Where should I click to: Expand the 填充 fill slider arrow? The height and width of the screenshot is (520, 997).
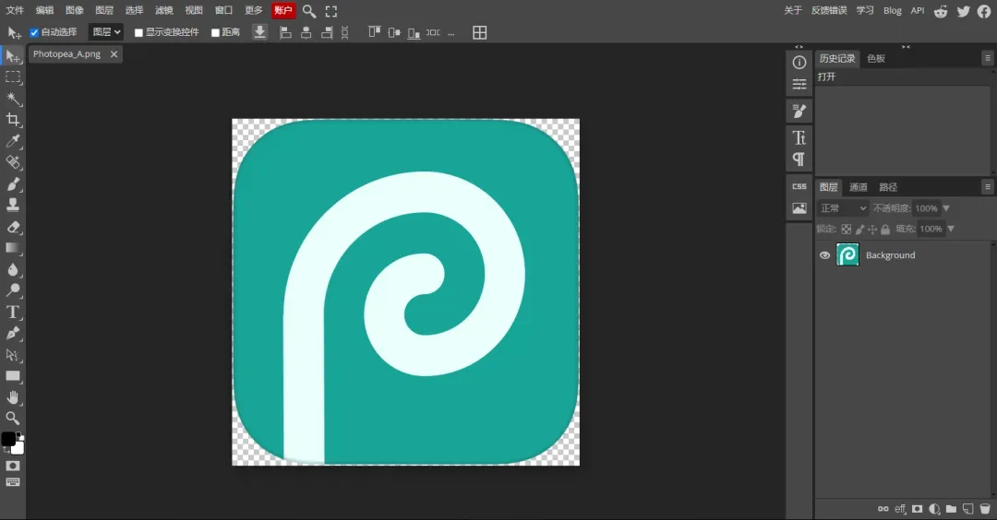point(951,230)
